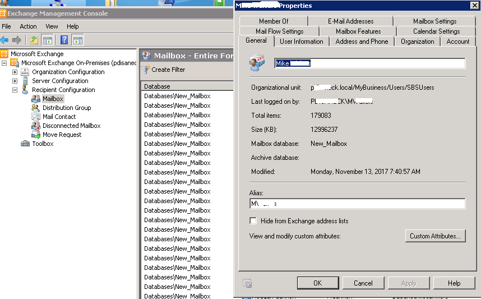Click the Alias input field
Viewport: 481px width, 299px height.
point(357,204)
